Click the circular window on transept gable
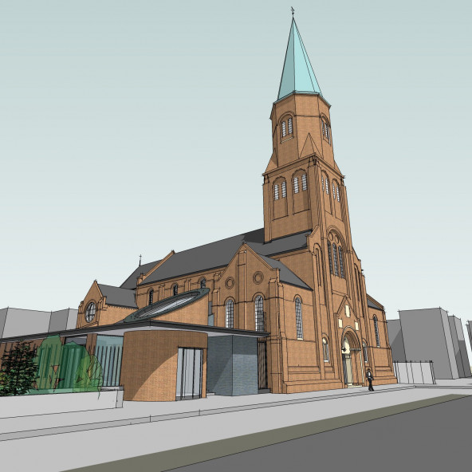The image size is (472, 472). (258, 277)
